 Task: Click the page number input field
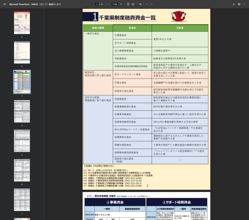(x=97, y=4)
